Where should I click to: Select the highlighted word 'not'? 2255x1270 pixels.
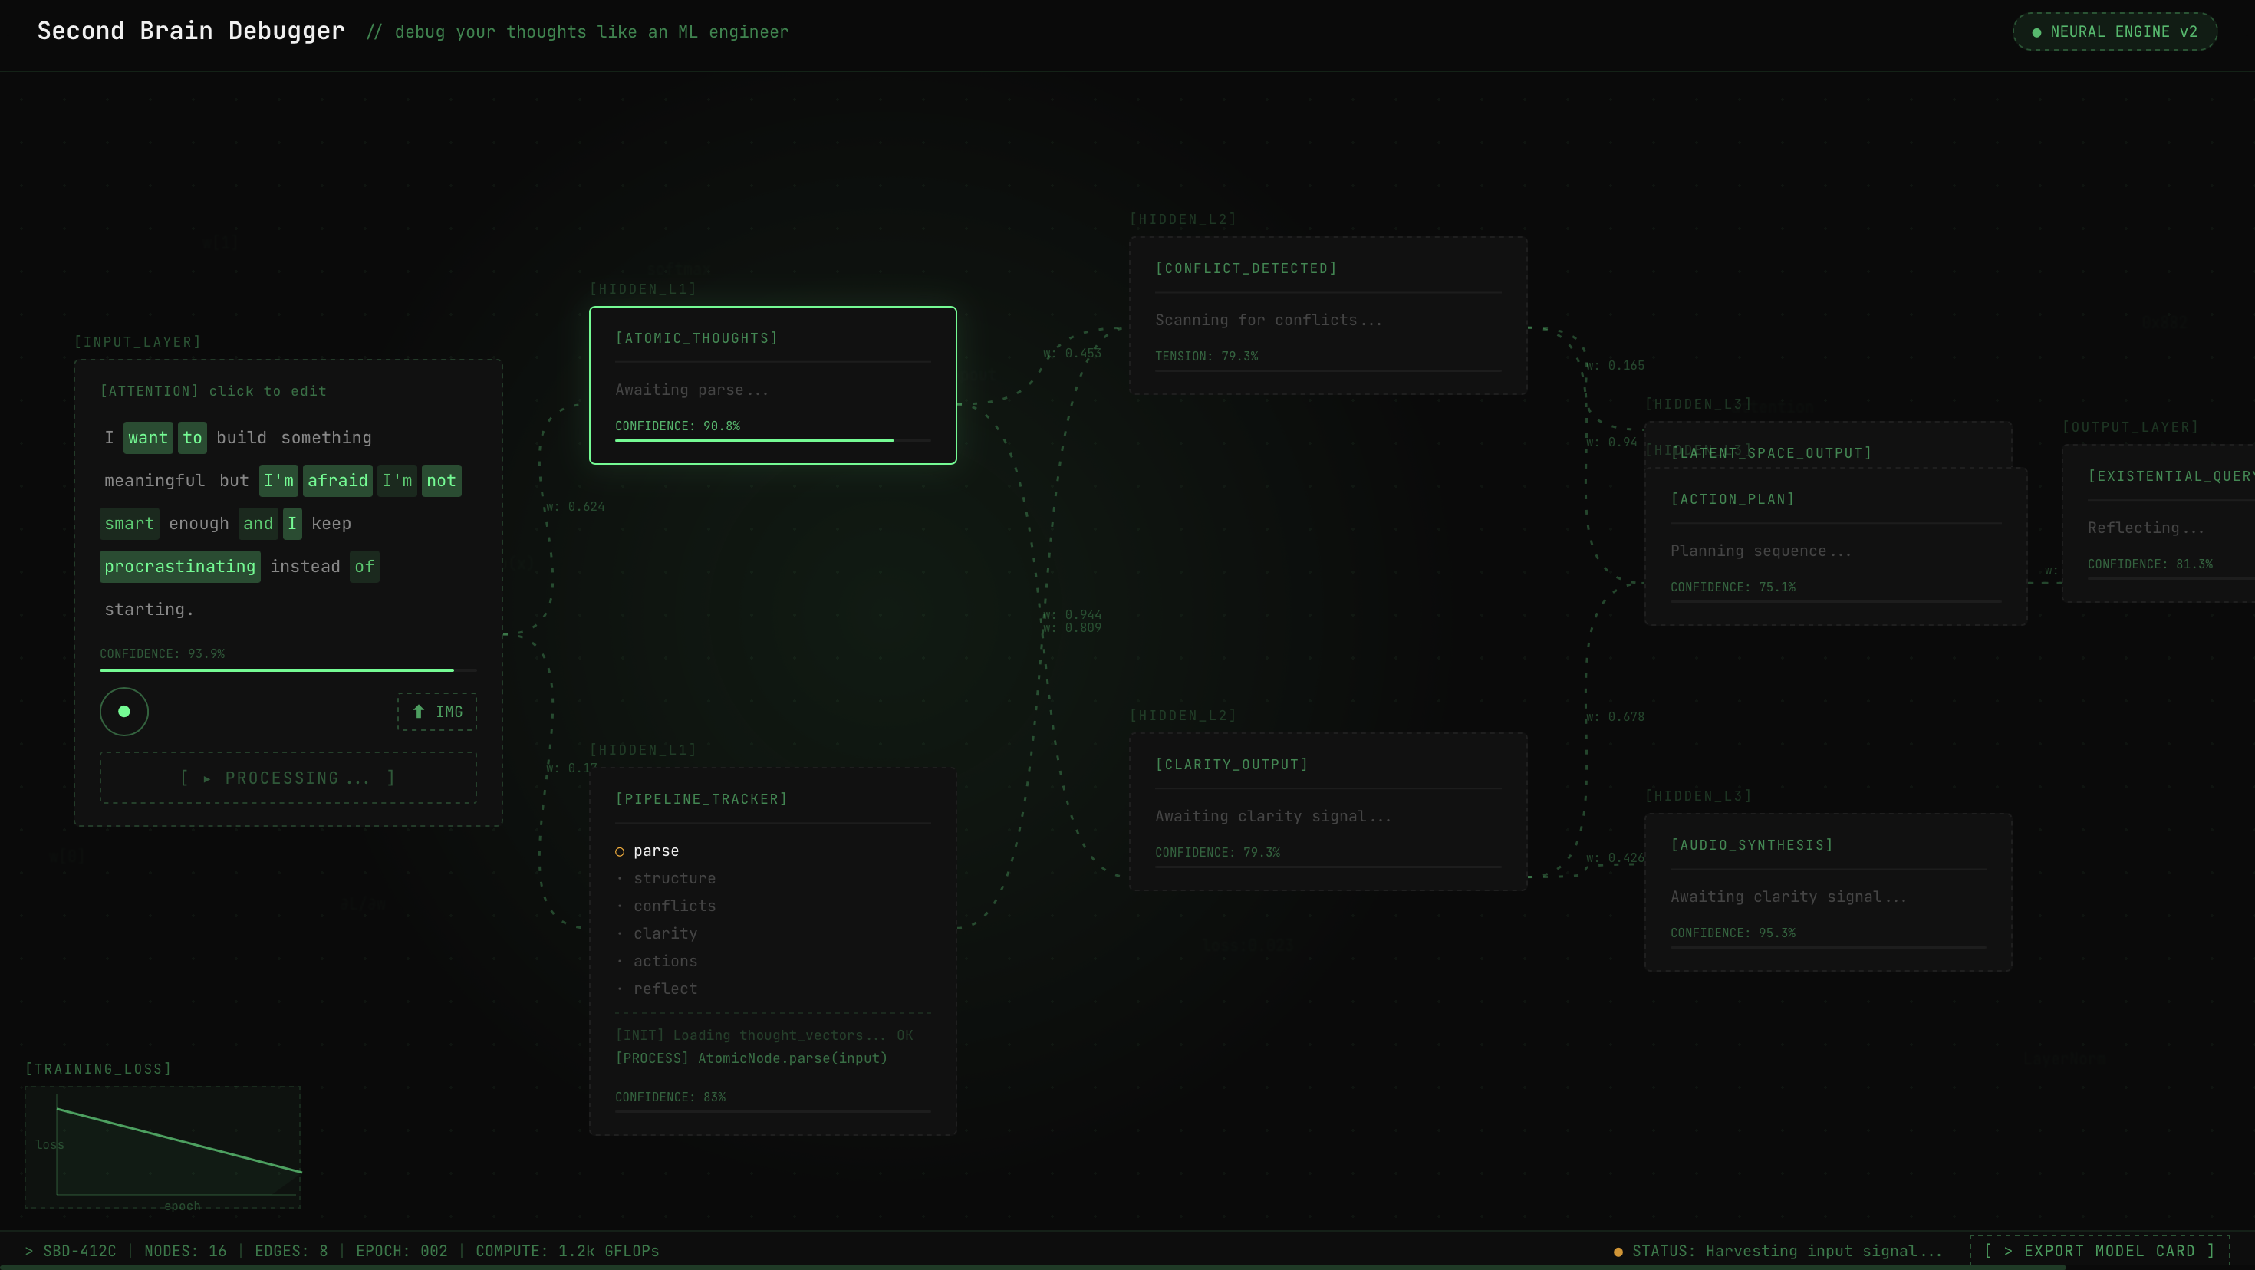coord(441,481)
